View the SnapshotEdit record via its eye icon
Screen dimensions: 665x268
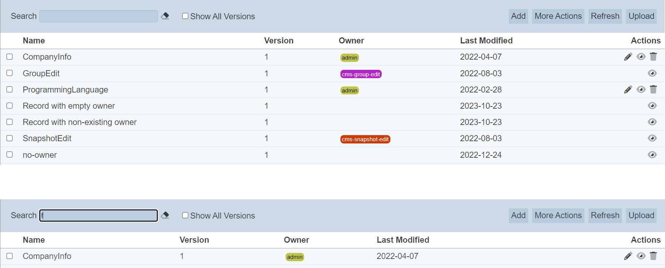(652, 138)
